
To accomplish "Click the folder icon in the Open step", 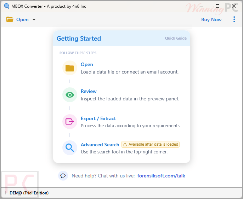I will 70,68.
